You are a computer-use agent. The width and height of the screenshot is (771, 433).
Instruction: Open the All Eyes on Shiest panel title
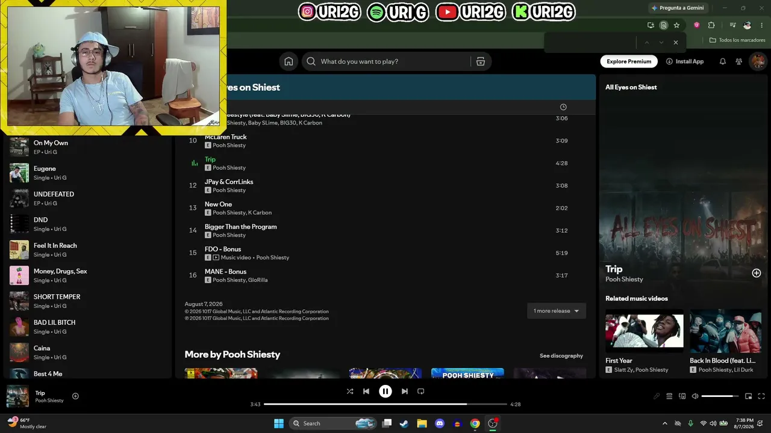(x=631, y=87)
